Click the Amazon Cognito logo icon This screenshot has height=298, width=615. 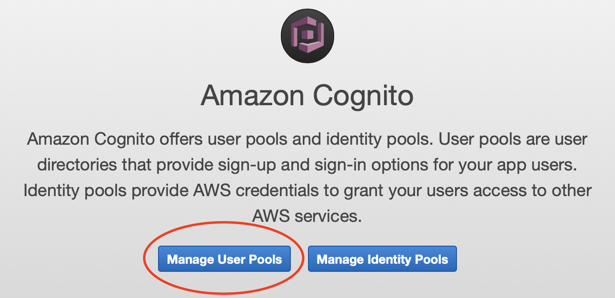[307, 36]
